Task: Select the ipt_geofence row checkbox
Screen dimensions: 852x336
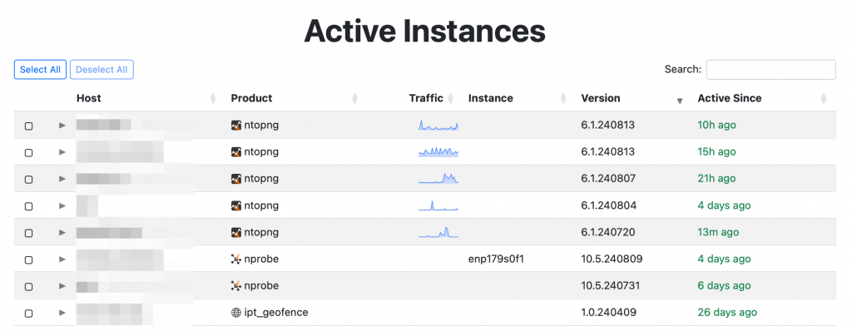Action: 29,314
